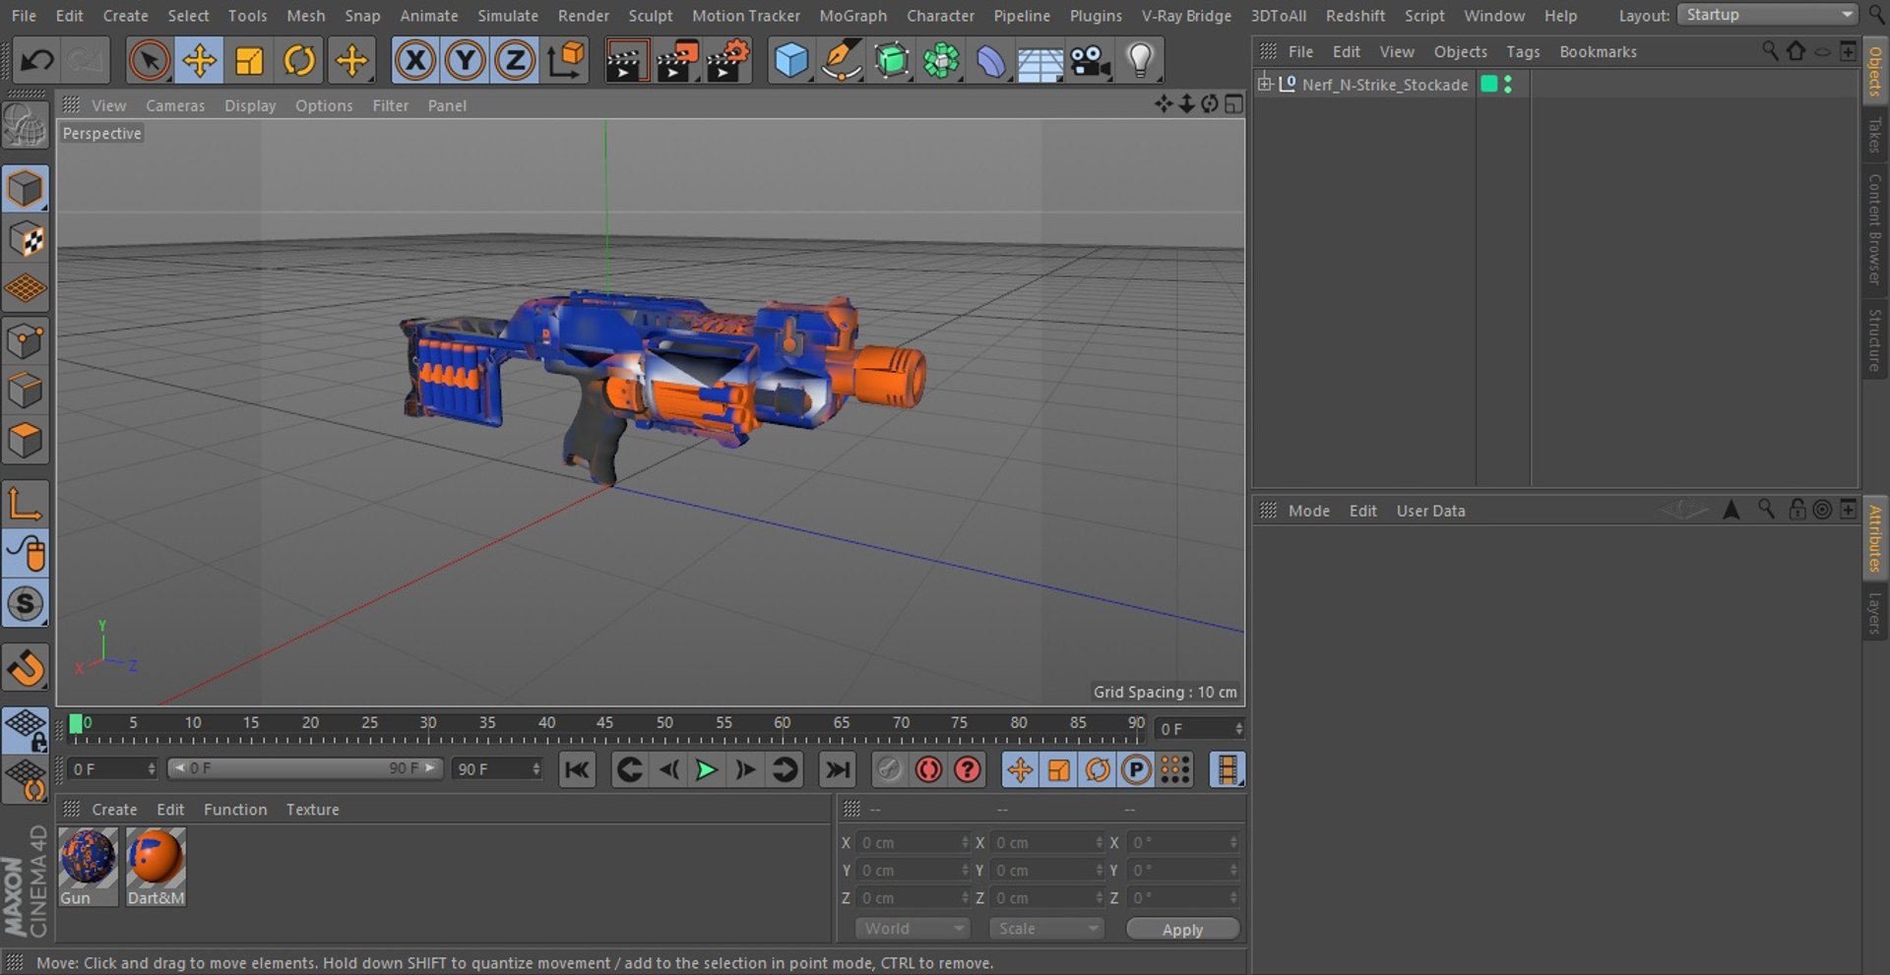Image resolution: width=1890 pixels, height=975 pixels.
Task: Toggle coordinate system World/Object icon
Action: (566, 61)
